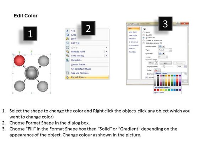
Task: Click the Size and Position icon
Action: 68,73
